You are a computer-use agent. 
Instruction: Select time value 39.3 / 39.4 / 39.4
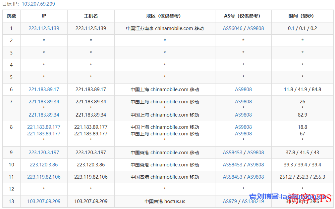(302, 164)
